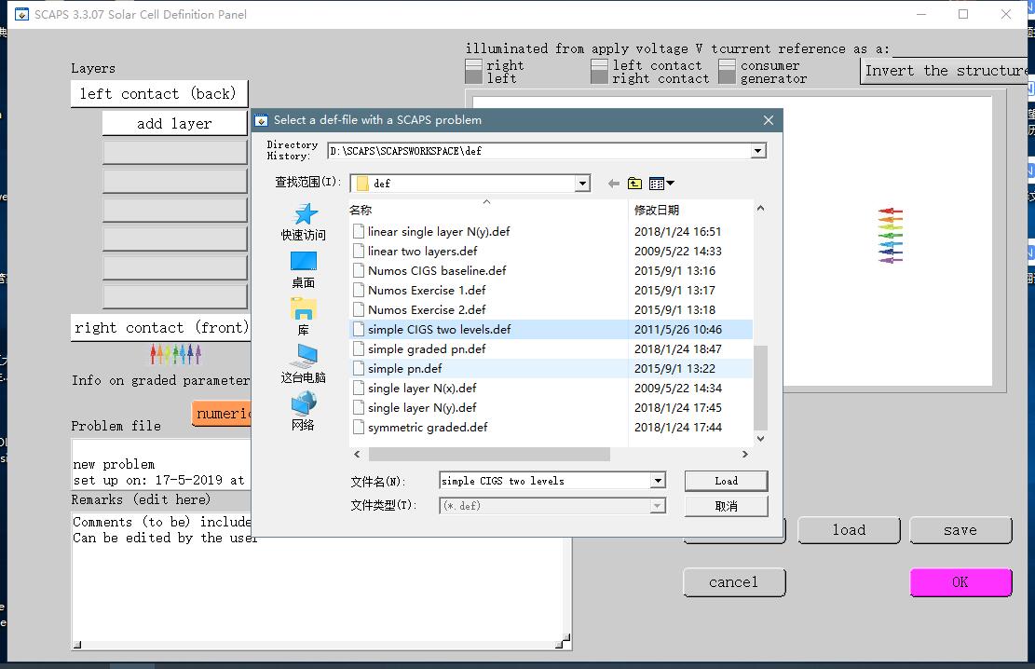Image resolution: width=1035 pixels, height=669 pixels.
Task: Open Network (网络) location icon
Action: coord(303,412)
